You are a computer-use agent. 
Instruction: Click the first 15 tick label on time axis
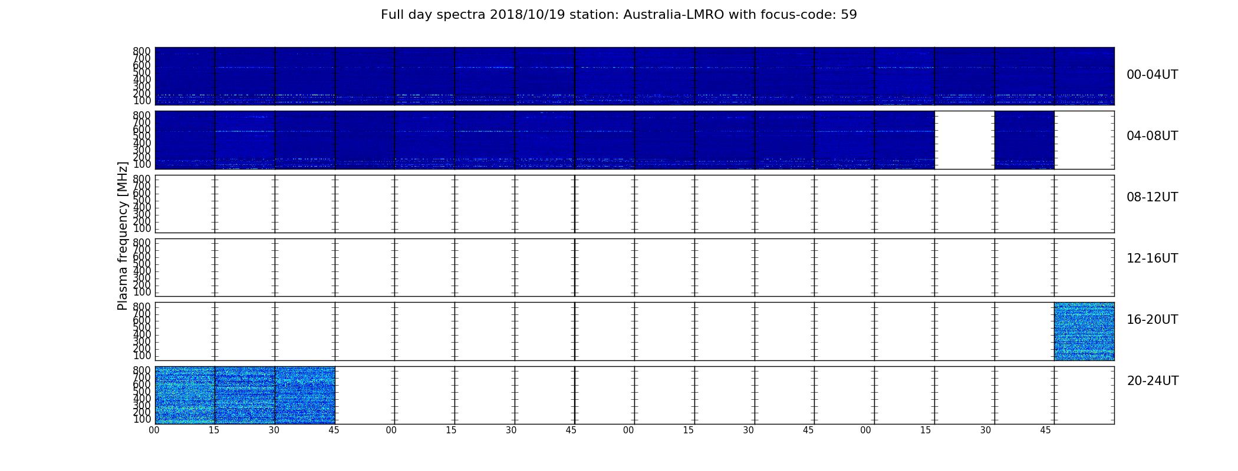(x=214, y=430)
